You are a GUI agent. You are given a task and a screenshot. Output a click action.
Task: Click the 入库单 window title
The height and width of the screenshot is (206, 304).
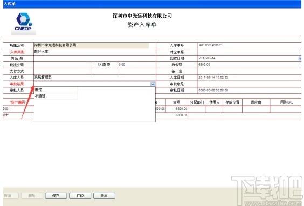[10, 4]
